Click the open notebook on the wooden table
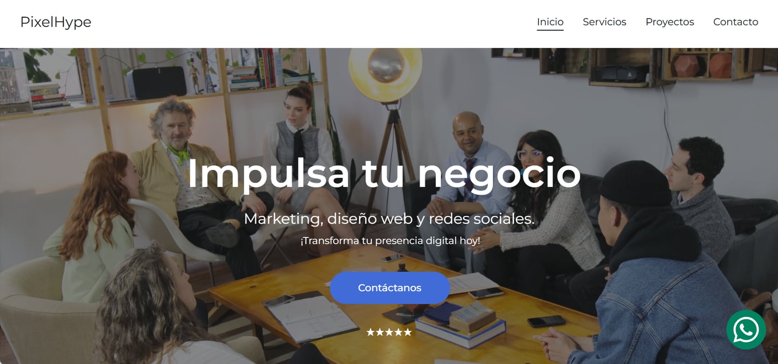Viewport: 778px width, 364px height. [x=312, y=316]
